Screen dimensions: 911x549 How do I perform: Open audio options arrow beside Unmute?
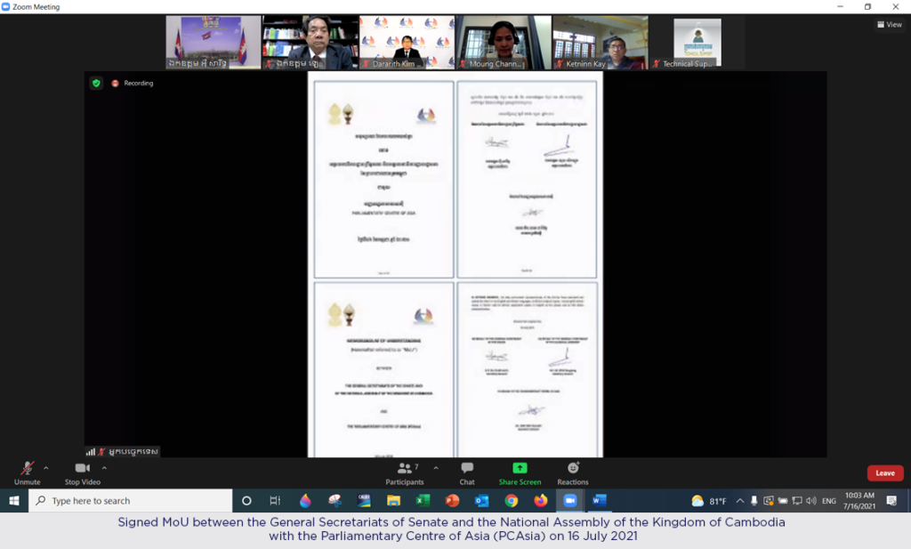tap(46, 468)
